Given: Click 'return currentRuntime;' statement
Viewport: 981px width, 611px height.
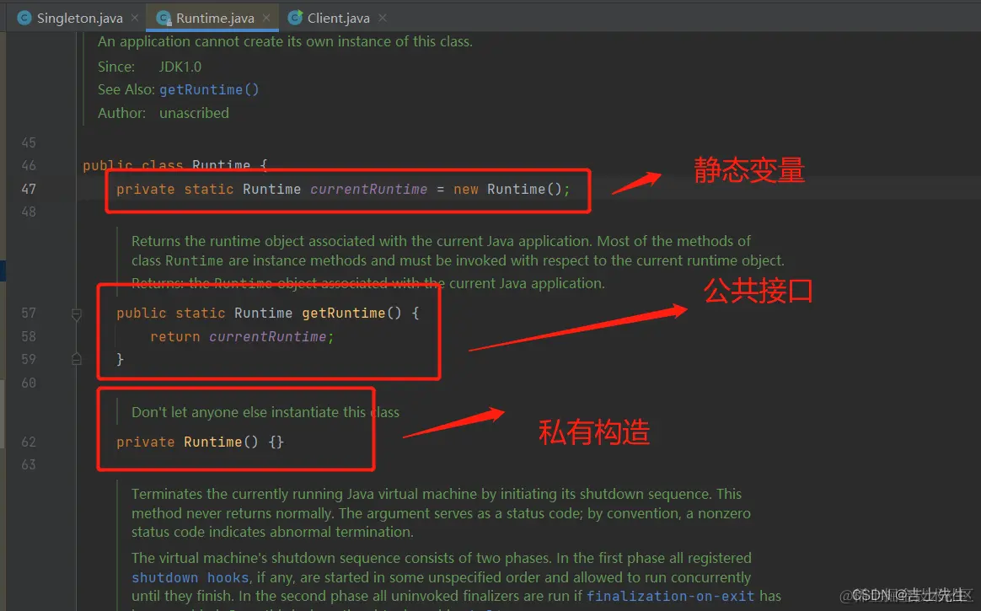Looking at the screenshot, I should click(x=242, y=336).
